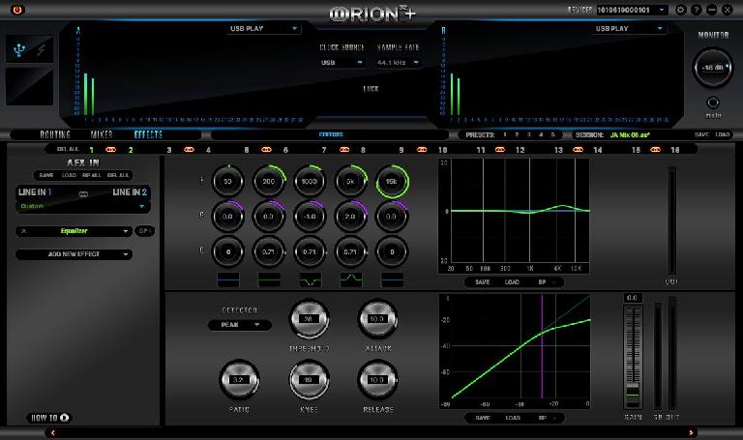Click the 1000 Hz frequency knob

[x=310, y=182]
